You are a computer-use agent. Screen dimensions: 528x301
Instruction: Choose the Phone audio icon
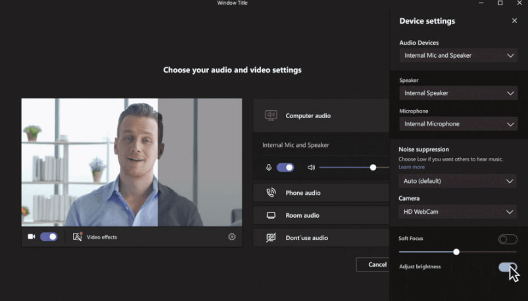coord(271,193)
